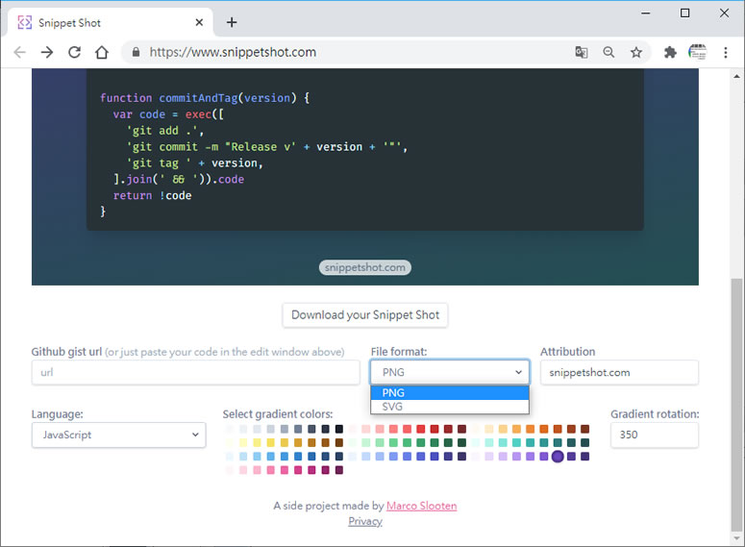Open the extensions puzzle icon

tap(670, 52)
